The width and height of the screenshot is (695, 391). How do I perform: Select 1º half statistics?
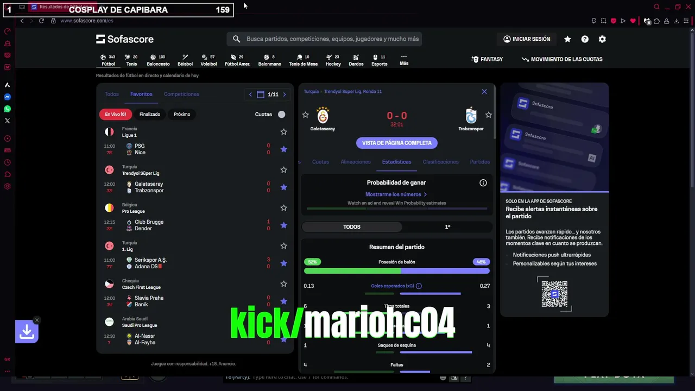[447, 227]
